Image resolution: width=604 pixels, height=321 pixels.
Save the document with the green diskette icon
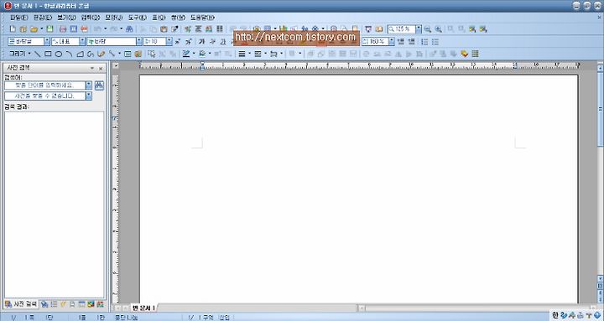(x=49, y=28)
